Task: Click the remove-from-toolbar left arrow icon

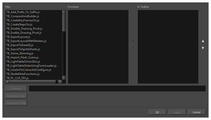Action: (x=133, y=48)
